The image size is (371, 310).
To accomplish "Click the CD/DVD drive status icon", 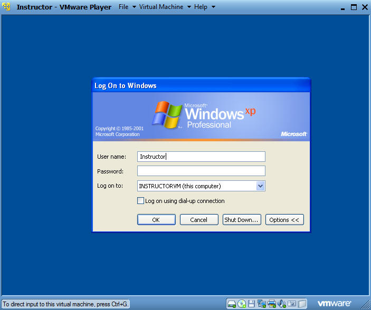I will [242, 304].
